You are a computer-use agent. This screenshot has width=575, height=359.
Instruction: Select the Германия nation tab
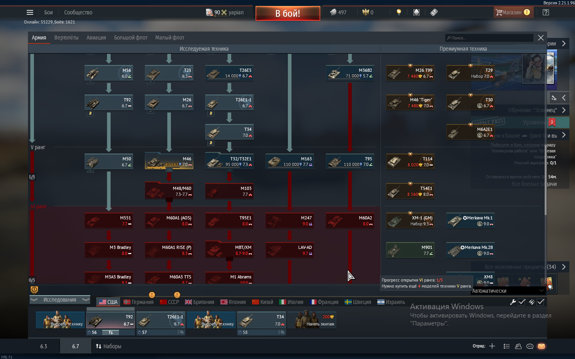coord(139,302)
